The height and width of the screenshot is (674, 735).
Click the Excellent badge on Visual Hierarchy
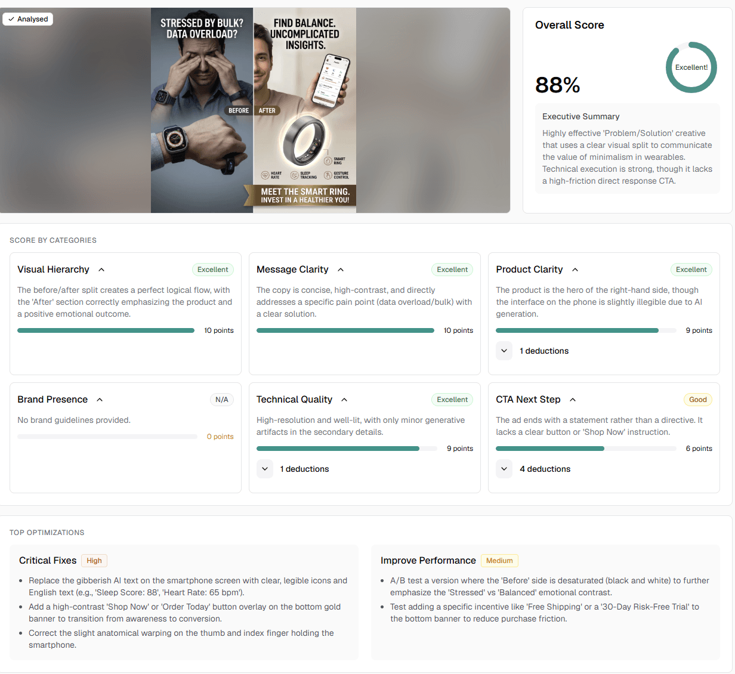213,270
